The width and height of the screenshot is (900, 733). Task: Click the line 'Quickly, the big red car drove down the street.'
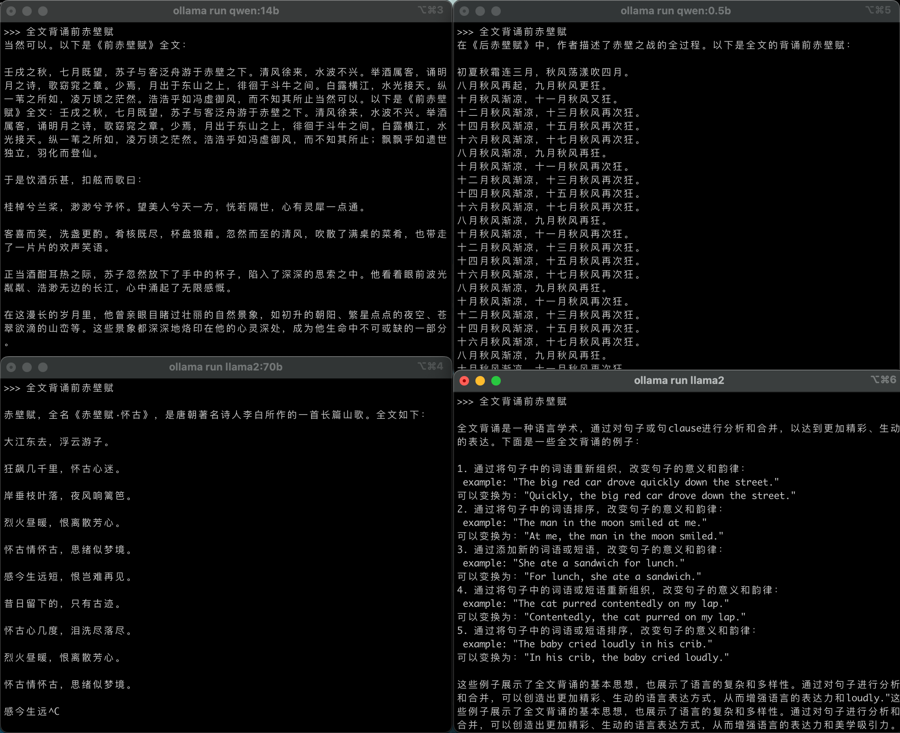[x=660, y=496]
